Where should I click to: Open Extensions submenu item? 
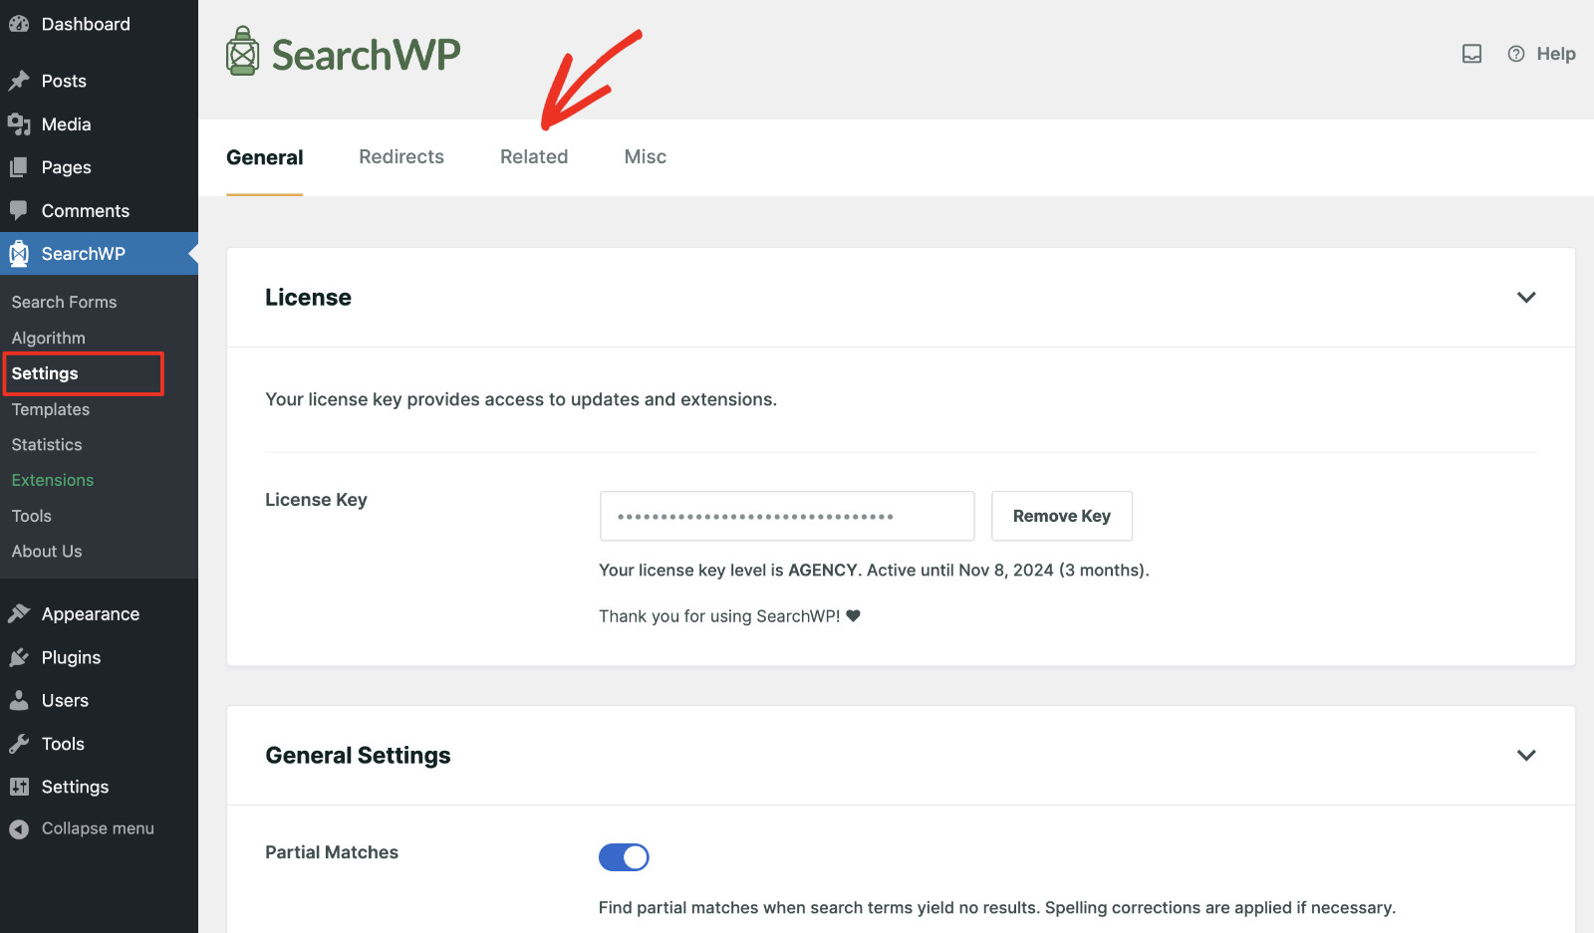[x=53, y=480]
